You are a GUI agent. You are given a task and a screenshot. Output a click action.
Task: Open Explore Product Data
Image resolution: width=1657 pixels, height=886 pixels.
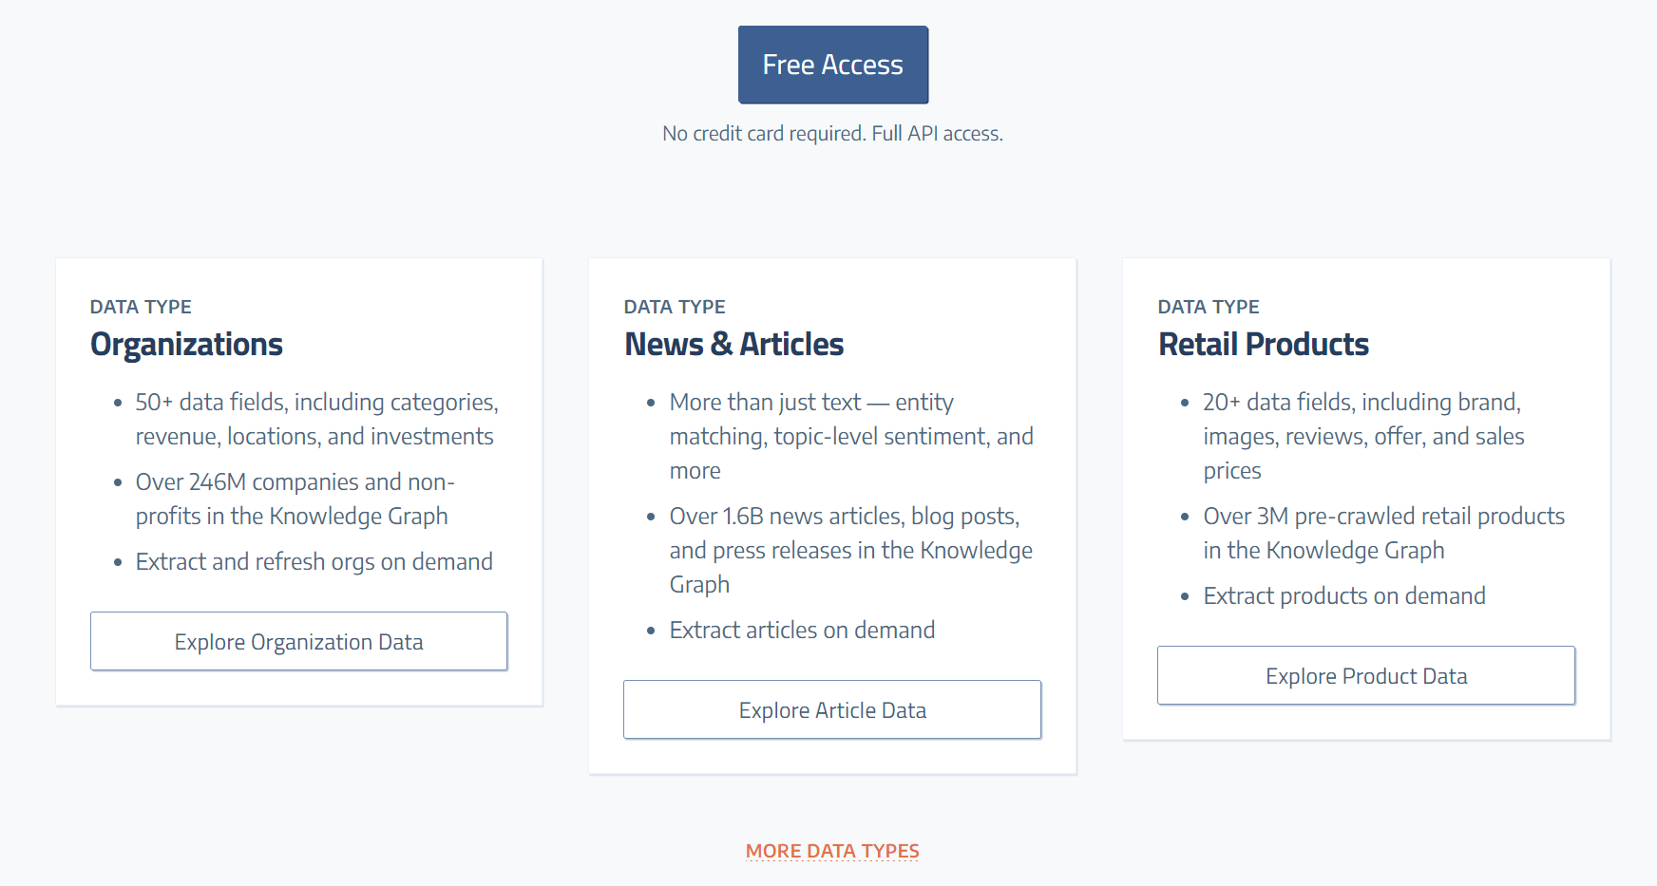(x=1365, y=676)
